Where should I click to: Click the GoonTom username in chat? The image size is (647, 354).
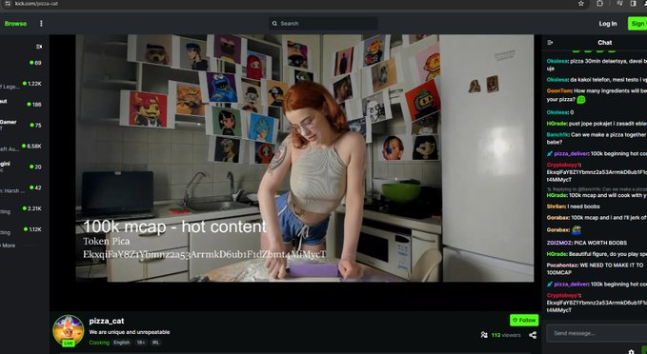(559, 90)
